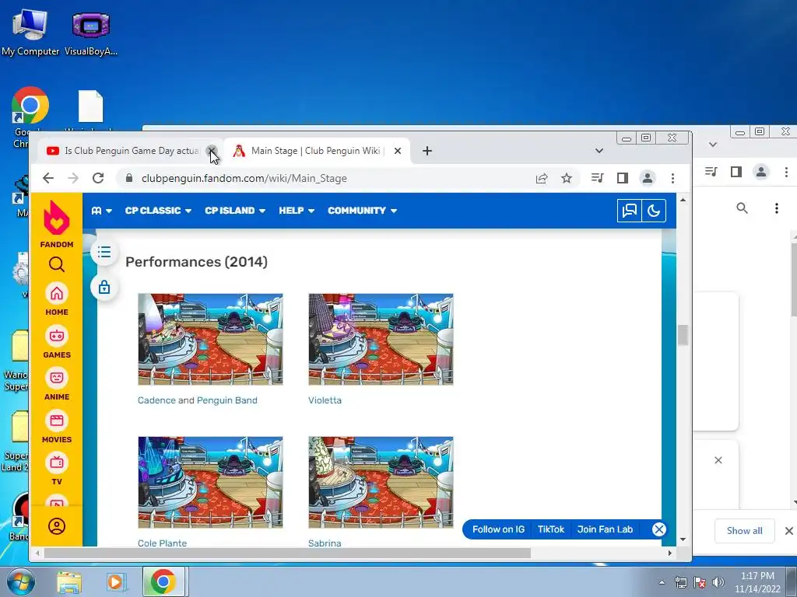Open the volume speaker tray icon

718,582
